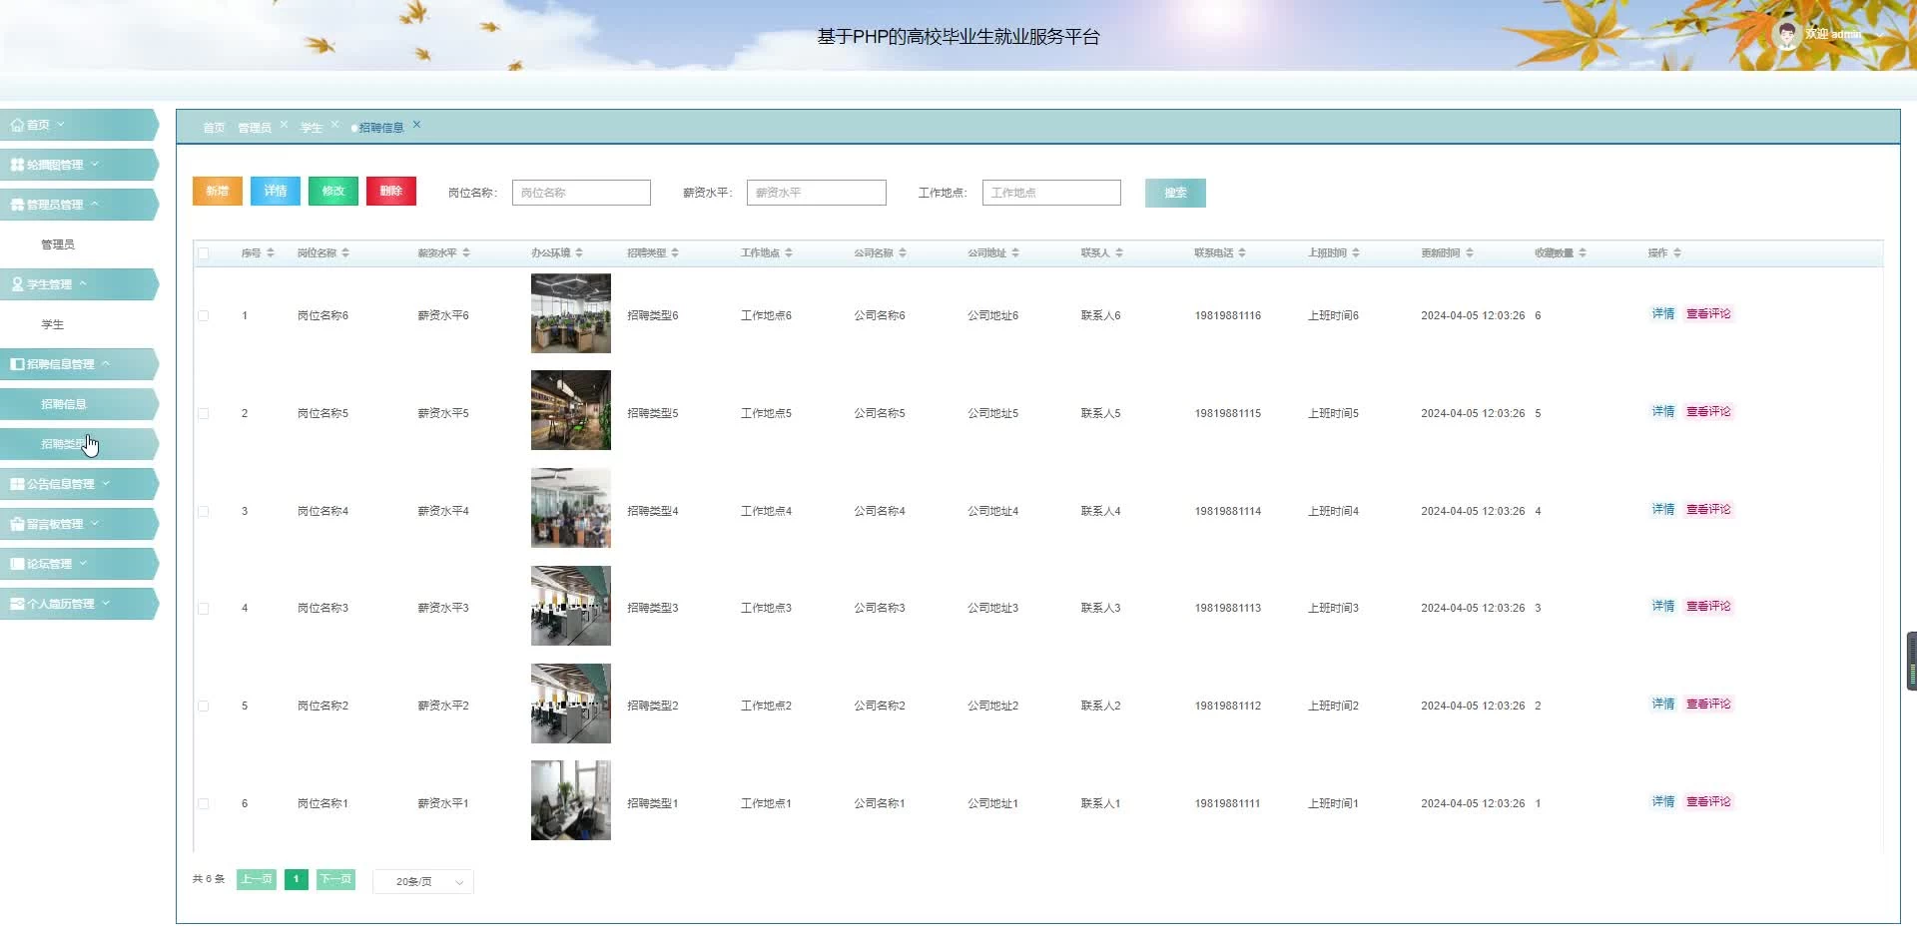
Task: Click the 留言板管理 sidebar icon
Action: 17,524
